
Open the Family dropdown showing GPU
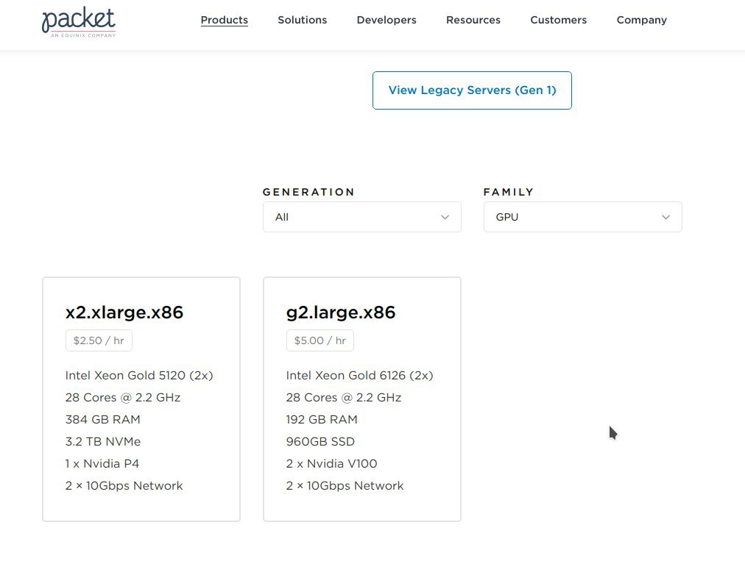582,217
